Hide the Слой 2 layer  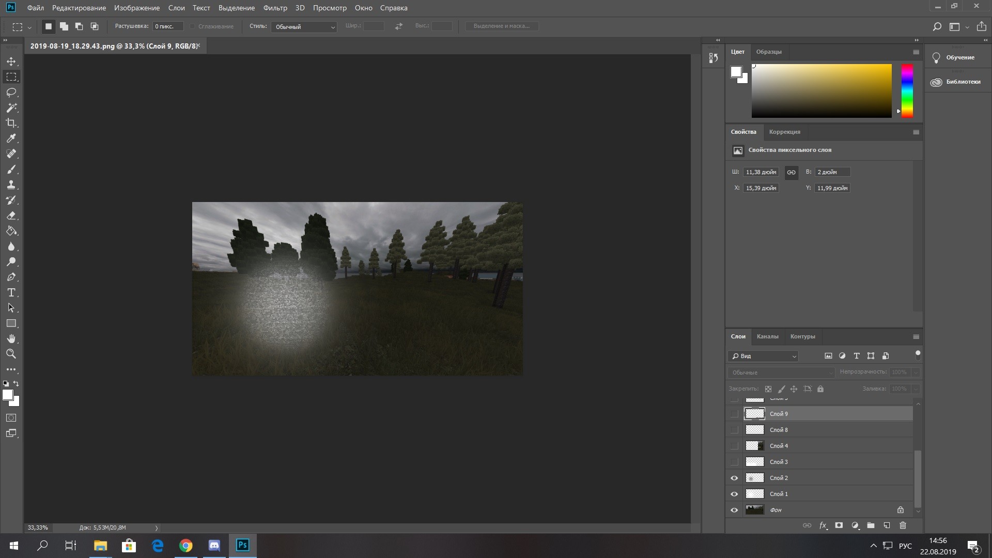point(734,478)
